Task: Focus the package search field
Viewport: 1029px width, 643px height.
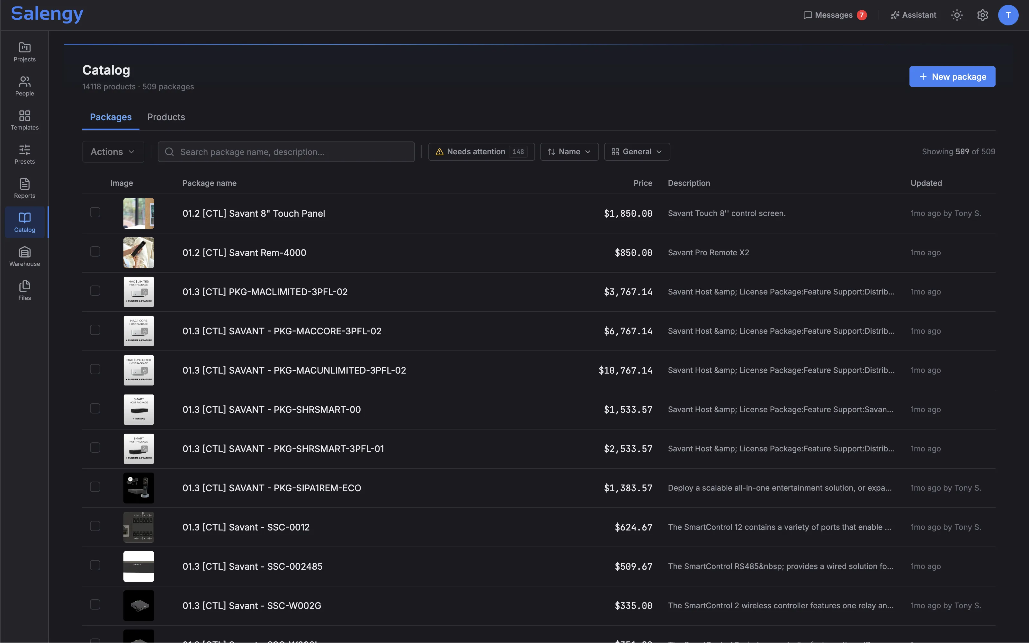Action: [x=286, y=152]
